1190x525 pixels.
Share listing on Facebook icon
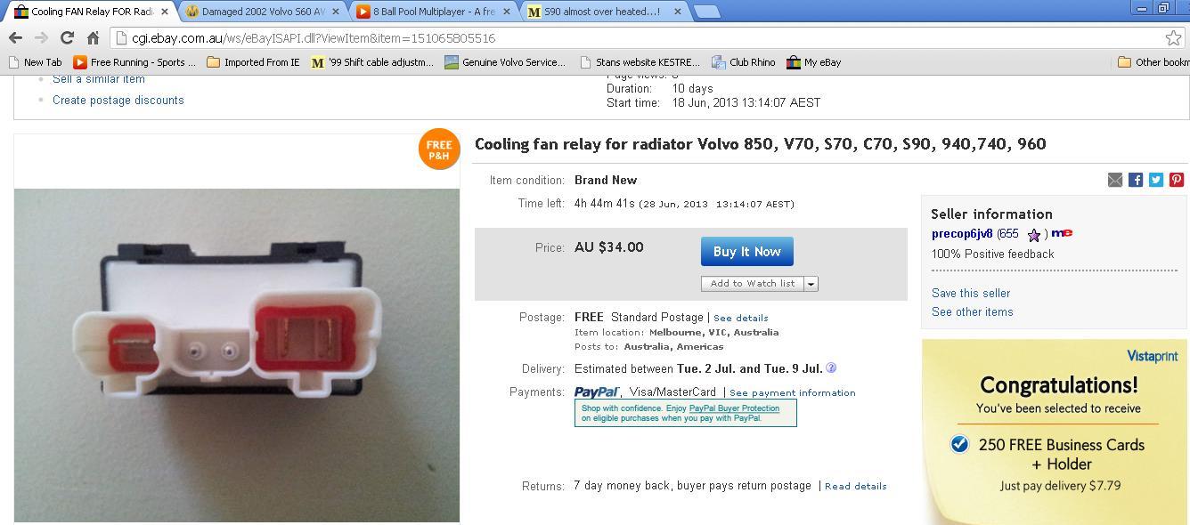tap(1136, 180)
